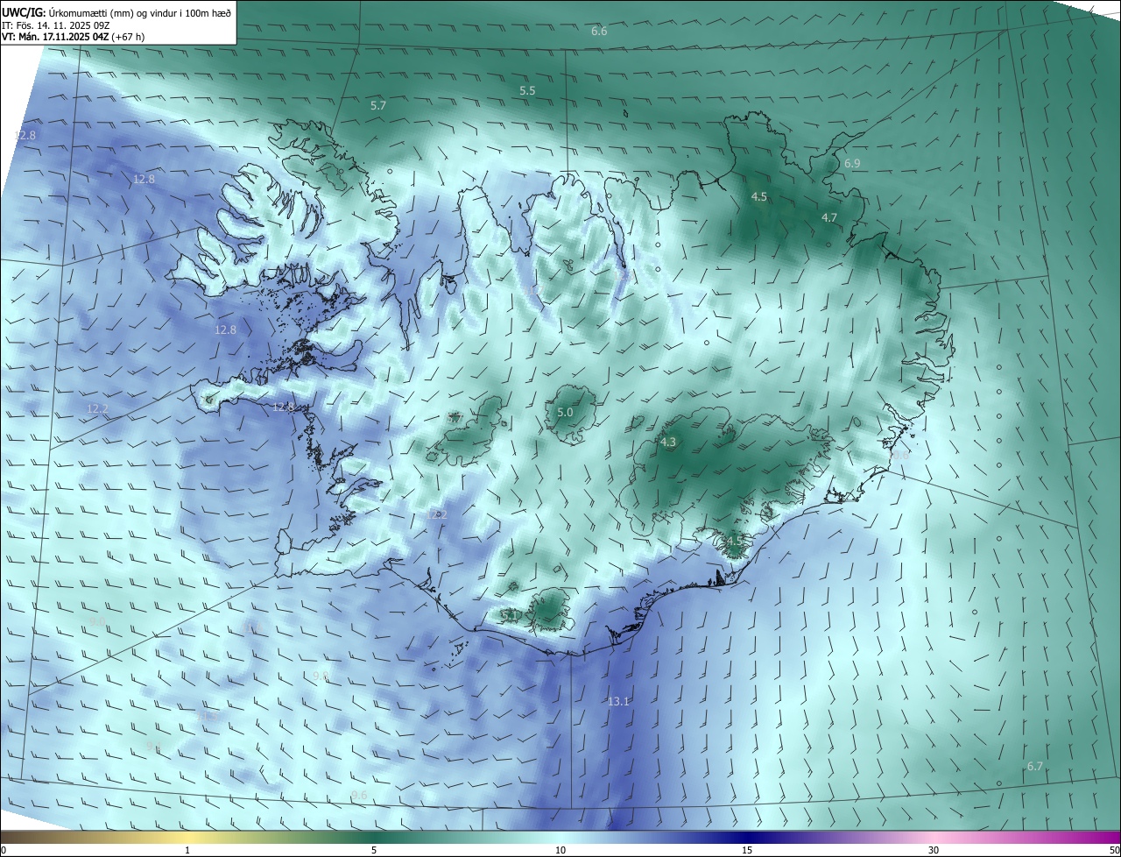Click the 5 tick on the colour scale
The height and width of the screenshot is (857, 1121).
[x=374, y=850]
